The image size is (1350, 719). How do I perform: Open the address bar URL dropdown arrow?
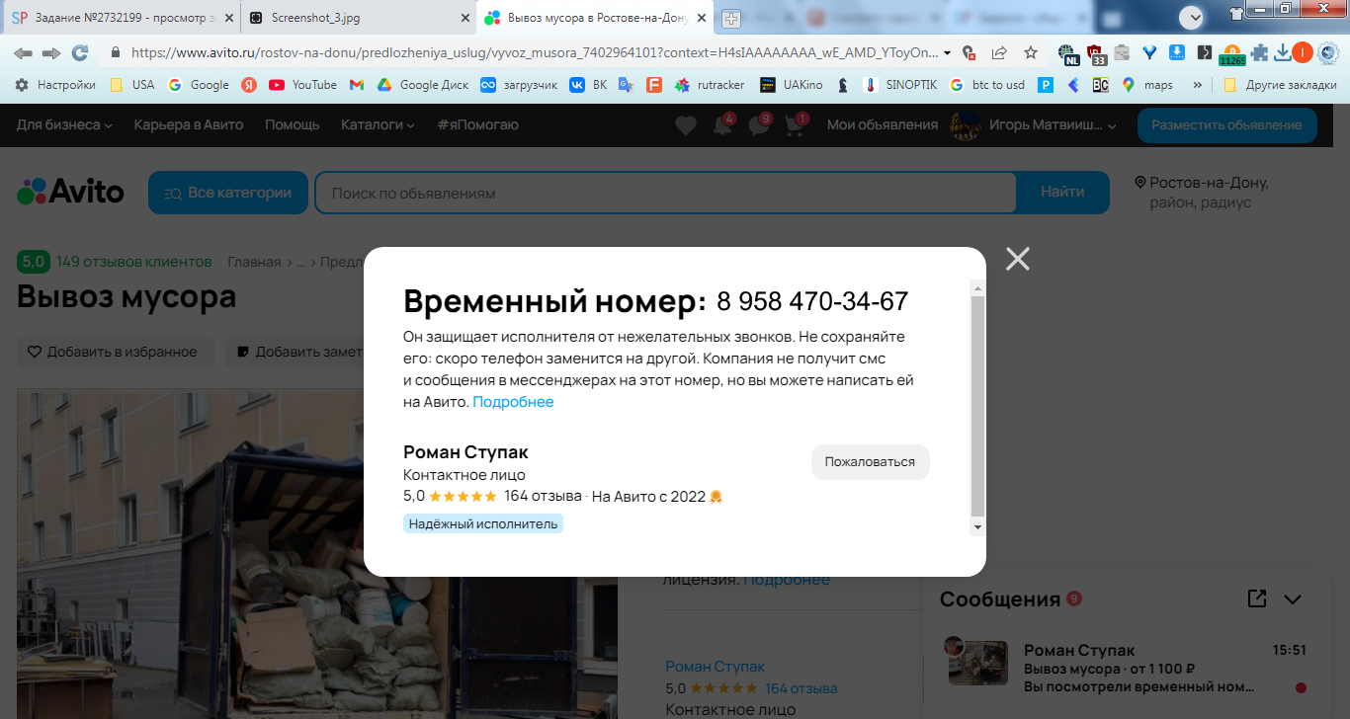(947, 52)
